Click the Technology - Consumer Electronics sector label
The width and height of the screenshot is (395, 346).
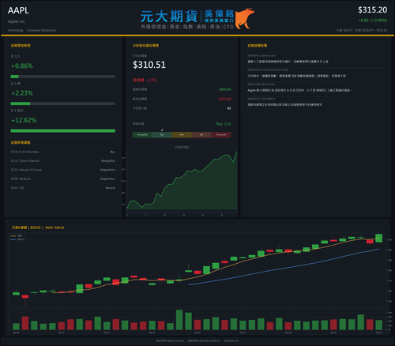click(x=32, y=30)
